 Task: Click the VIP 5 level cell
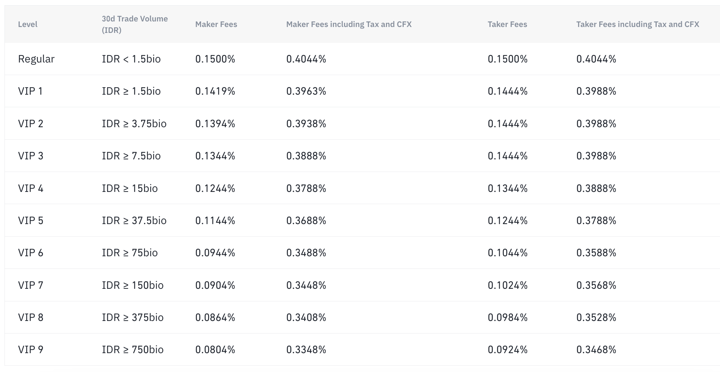point(31,221)
